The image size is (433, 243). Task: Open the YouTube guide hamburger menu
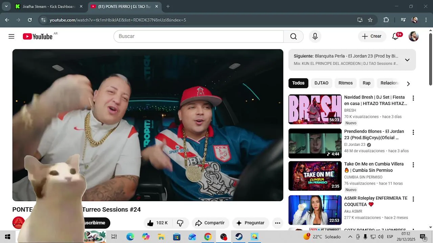tap(12, 36)
